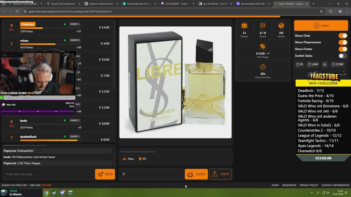The width and height of the screenshot is (351, 197).
Task: Click the Guess Duration stopwatch icon
Action: click(x=263, y=67)
